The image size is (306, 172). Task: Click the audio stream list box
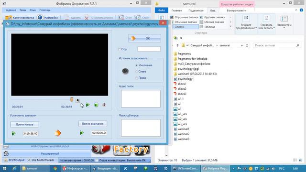141,99
